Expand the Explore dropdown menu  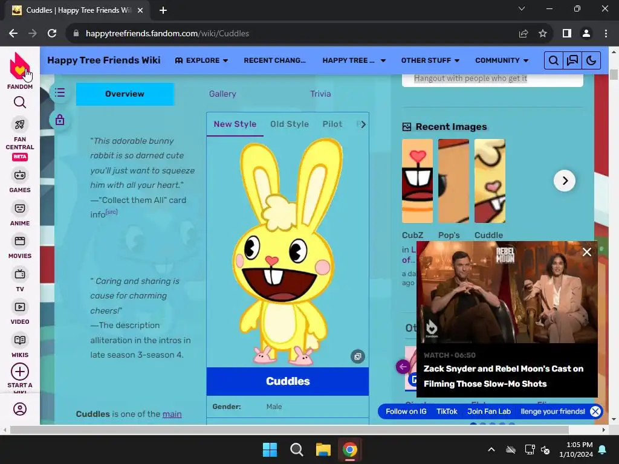click(x=202, y=60)
